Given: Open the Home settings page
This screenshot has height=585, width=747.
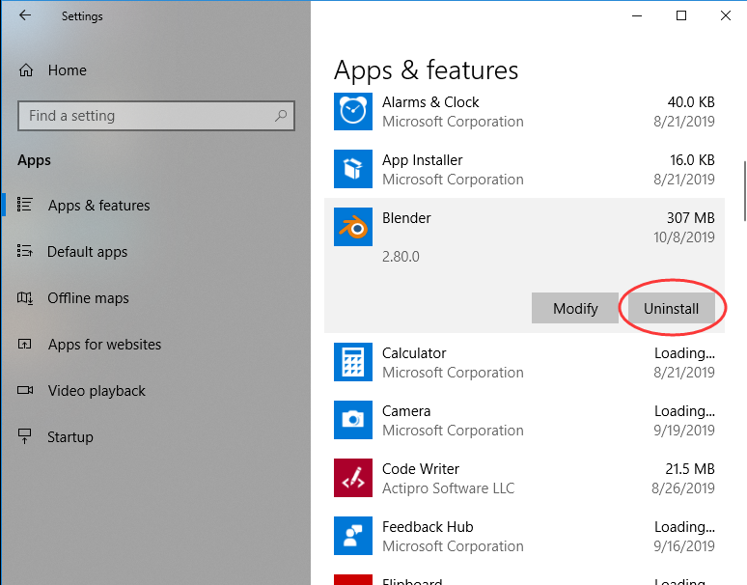Looking at the screenshot, I should point(68,70).
